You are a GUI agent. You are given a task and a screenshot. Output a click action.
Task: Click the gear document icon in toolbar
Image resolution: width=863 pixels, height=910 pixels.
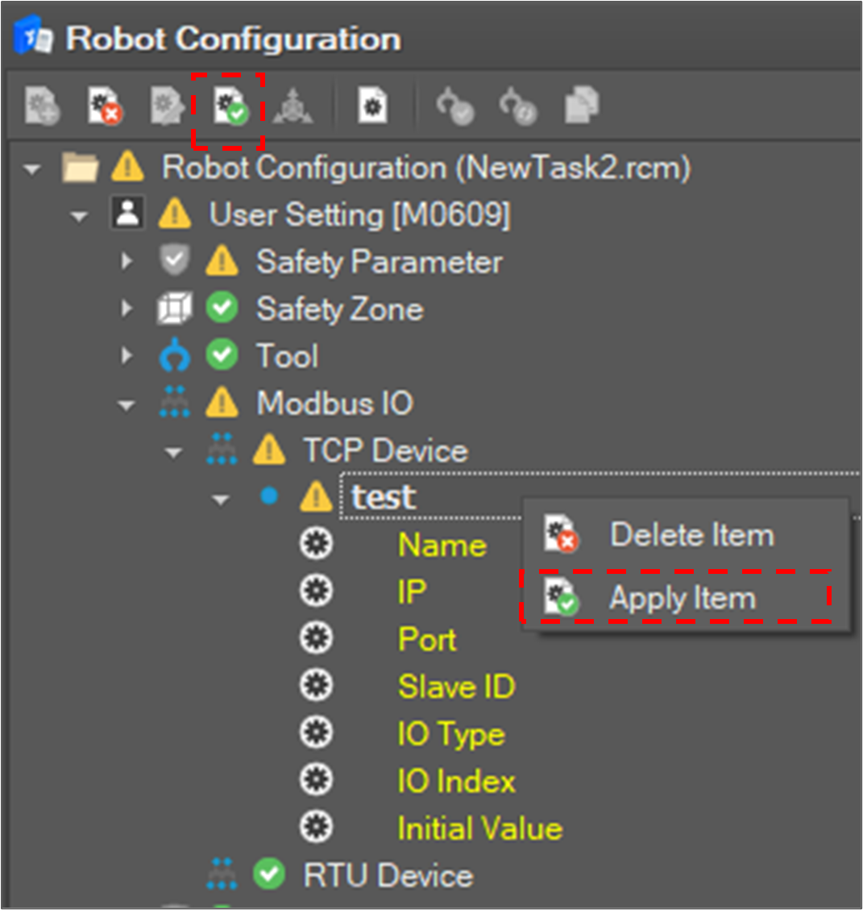[x=372, y=107]
